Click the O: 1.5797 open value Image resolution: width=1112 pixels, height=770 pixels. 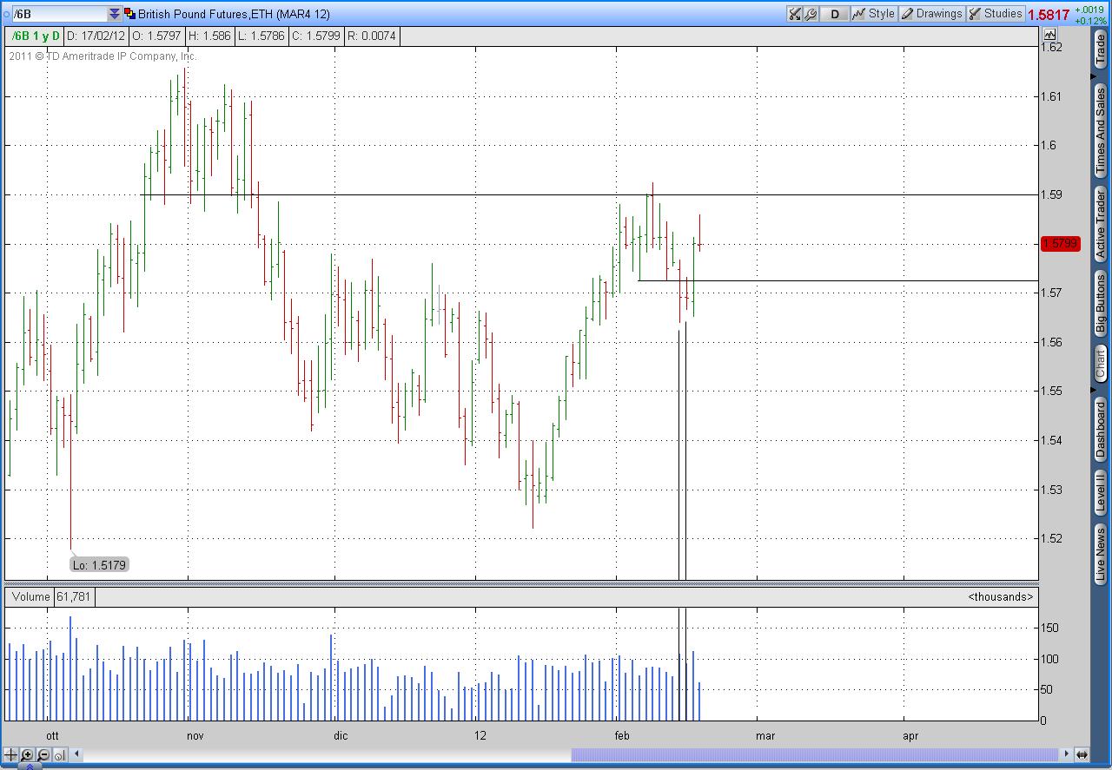157,36
